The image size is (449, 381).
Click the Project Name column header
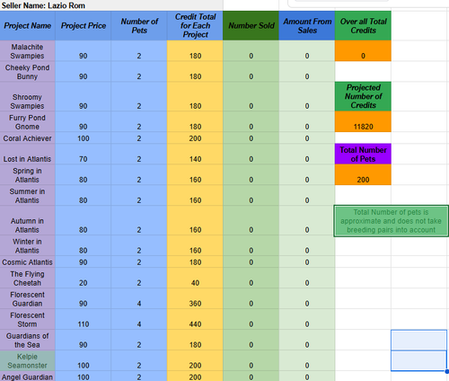point(28,26)
